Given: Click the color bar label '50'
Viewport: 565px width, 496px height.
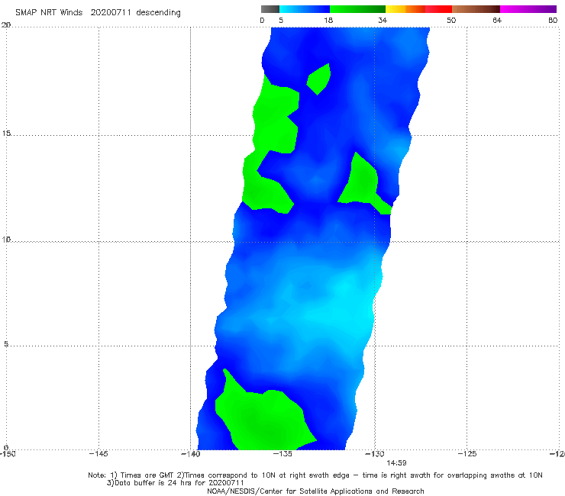Looking at the screenshot, I should pos(451,20).
